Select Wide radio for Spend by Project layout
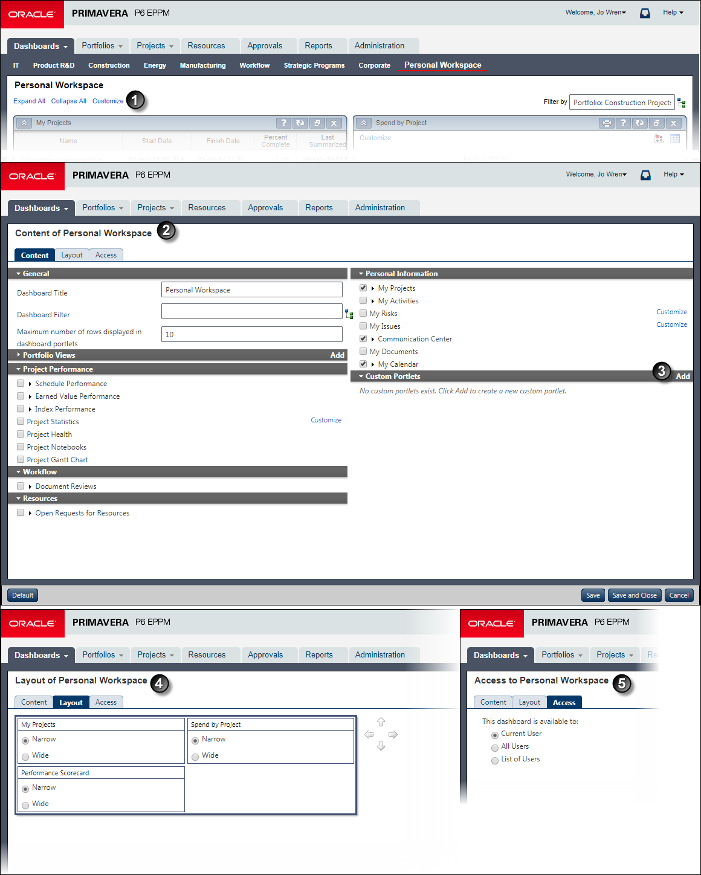The height and width of the screenshot is (875, 701). (195, 757)
